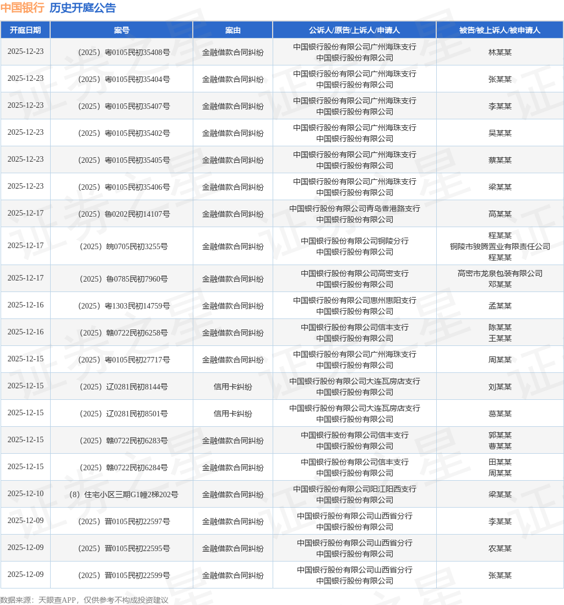Click defendant 蔡某某
Image resolution: width=564 pixels, height=605 pixels.
(500, 161)
